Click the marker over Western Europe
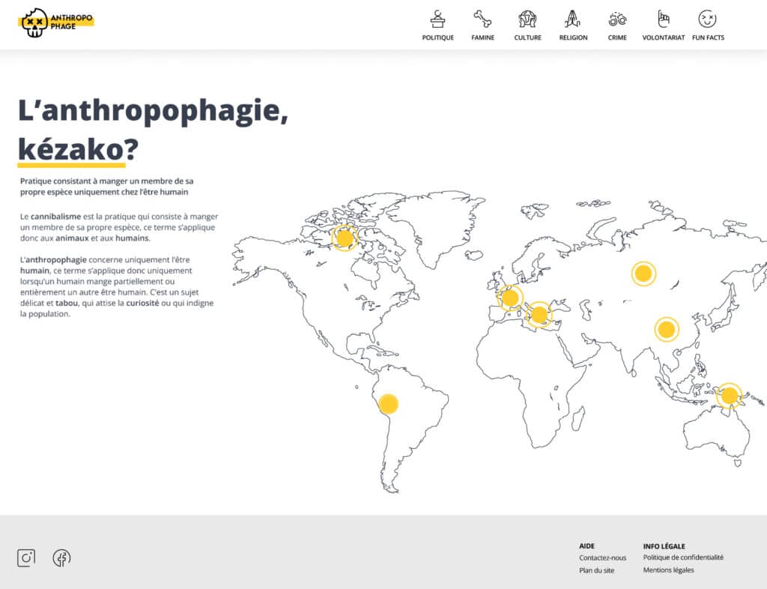The image size is (767, 589). (x=512, y=297)
